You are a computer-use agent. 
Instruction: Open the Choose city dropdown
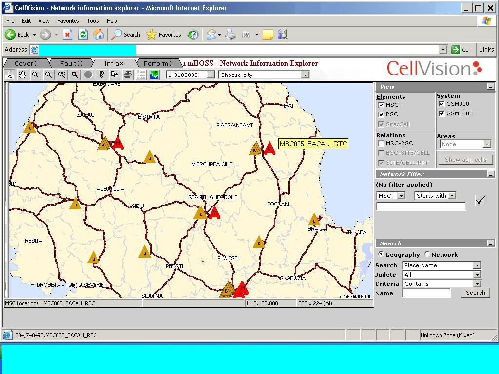(x=305, y=75)
